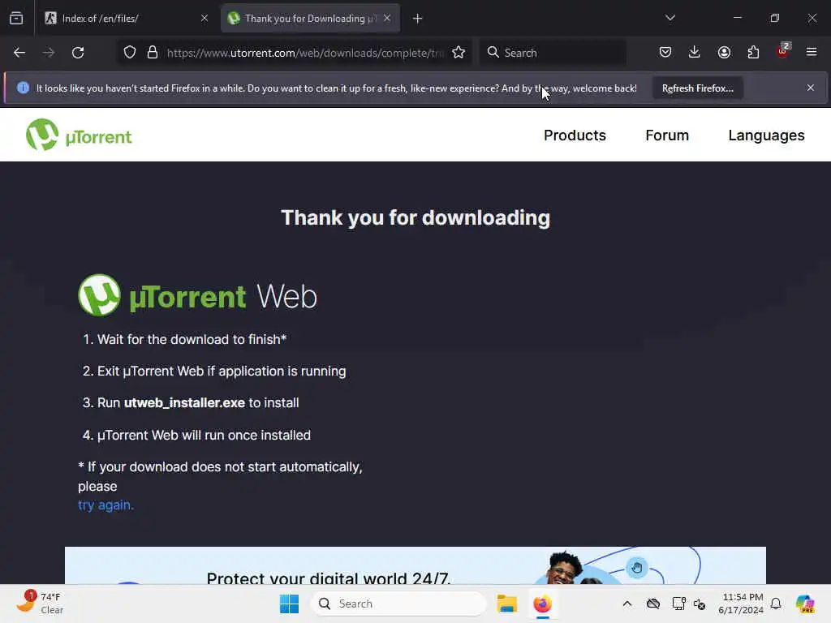View site security lock information
This screenshot has width=831, height=623.
(x=153, y=53)
